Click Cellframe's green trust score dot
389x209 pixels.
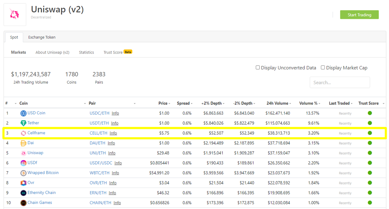coord(370,133)
